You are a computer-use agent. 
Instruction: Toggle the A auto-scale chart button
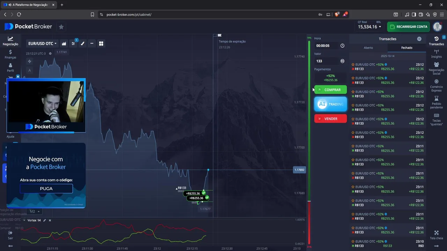pos(29,70)
